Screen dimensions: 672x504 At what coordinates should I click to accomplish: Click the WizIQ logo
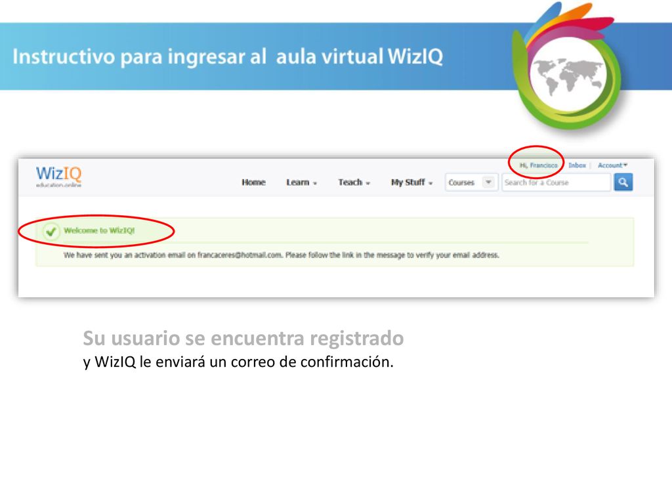point(58,176)
